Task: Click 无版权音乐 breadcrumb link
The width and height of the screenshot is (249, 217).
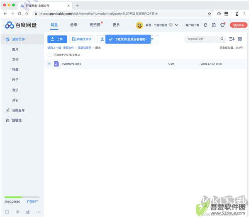Action: [85, 48]
